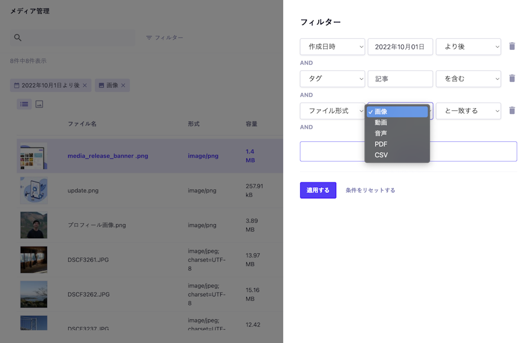Screen dimensions: 532x343
Task: Open the より後 operator dropdown
Action: (x=468, y=47)
